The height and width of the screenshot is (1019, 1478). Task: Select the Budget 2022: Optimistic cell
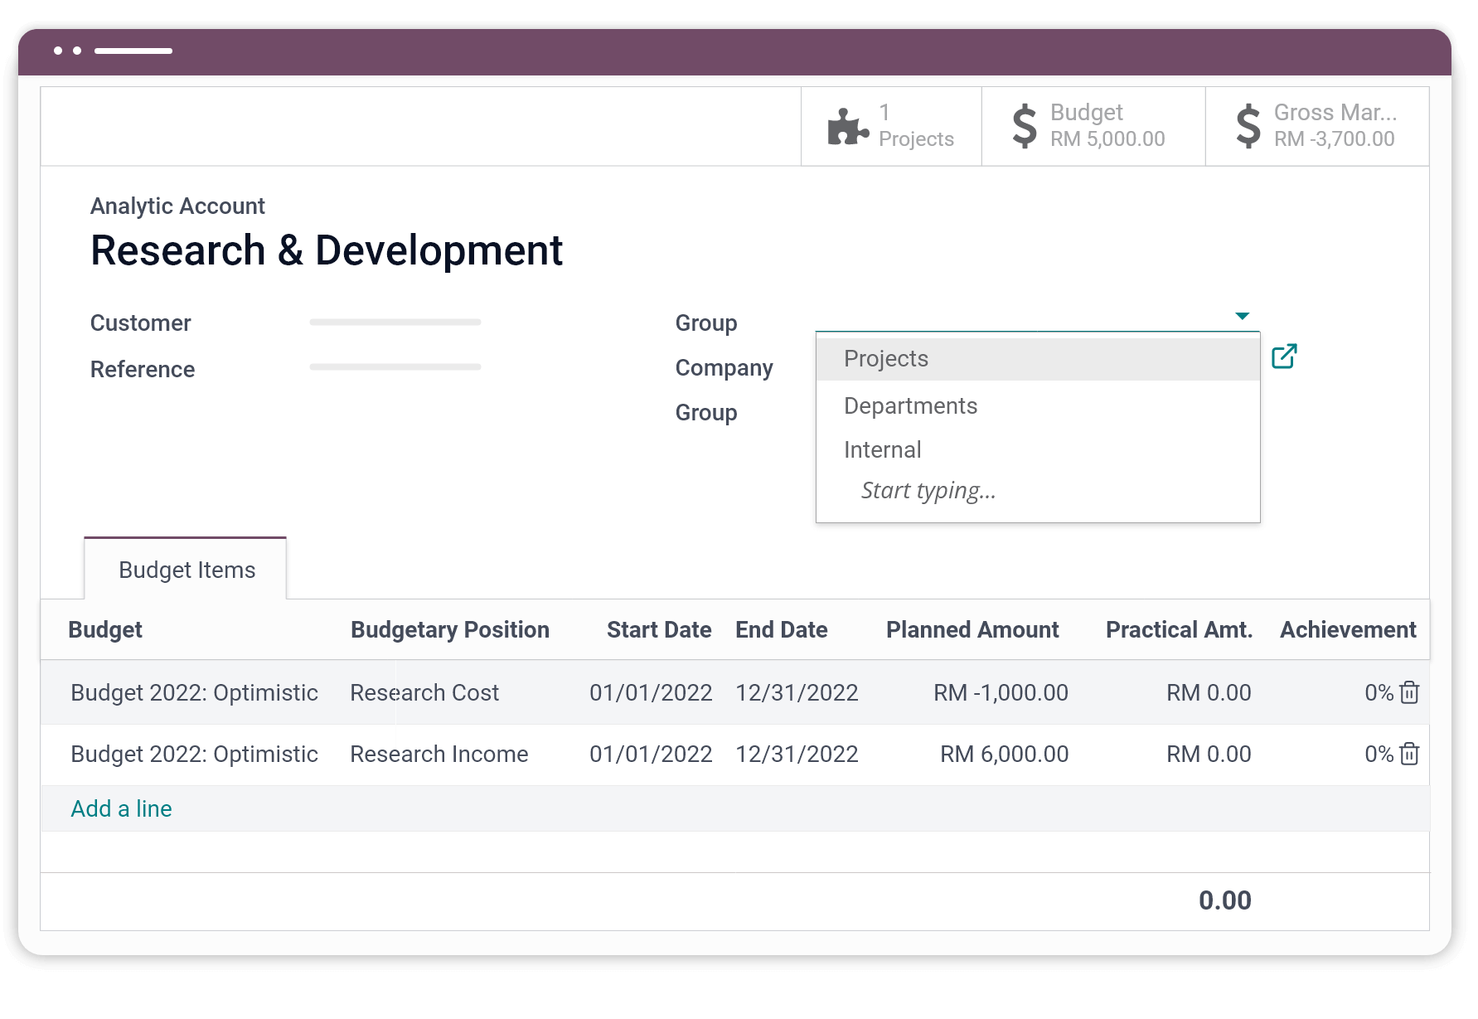click(194, 692)
